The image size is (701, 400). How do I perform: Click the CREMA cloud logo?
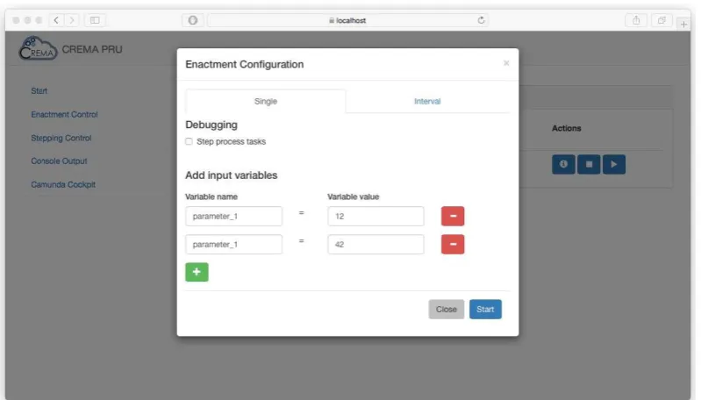click(x=38, y=48)
